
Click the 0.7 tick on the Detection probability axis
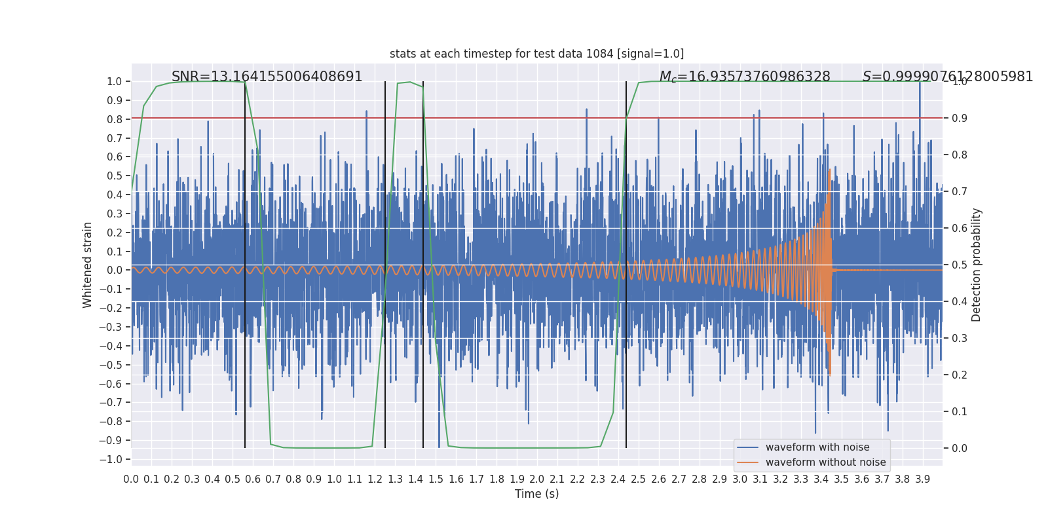(x=960, y=191)
